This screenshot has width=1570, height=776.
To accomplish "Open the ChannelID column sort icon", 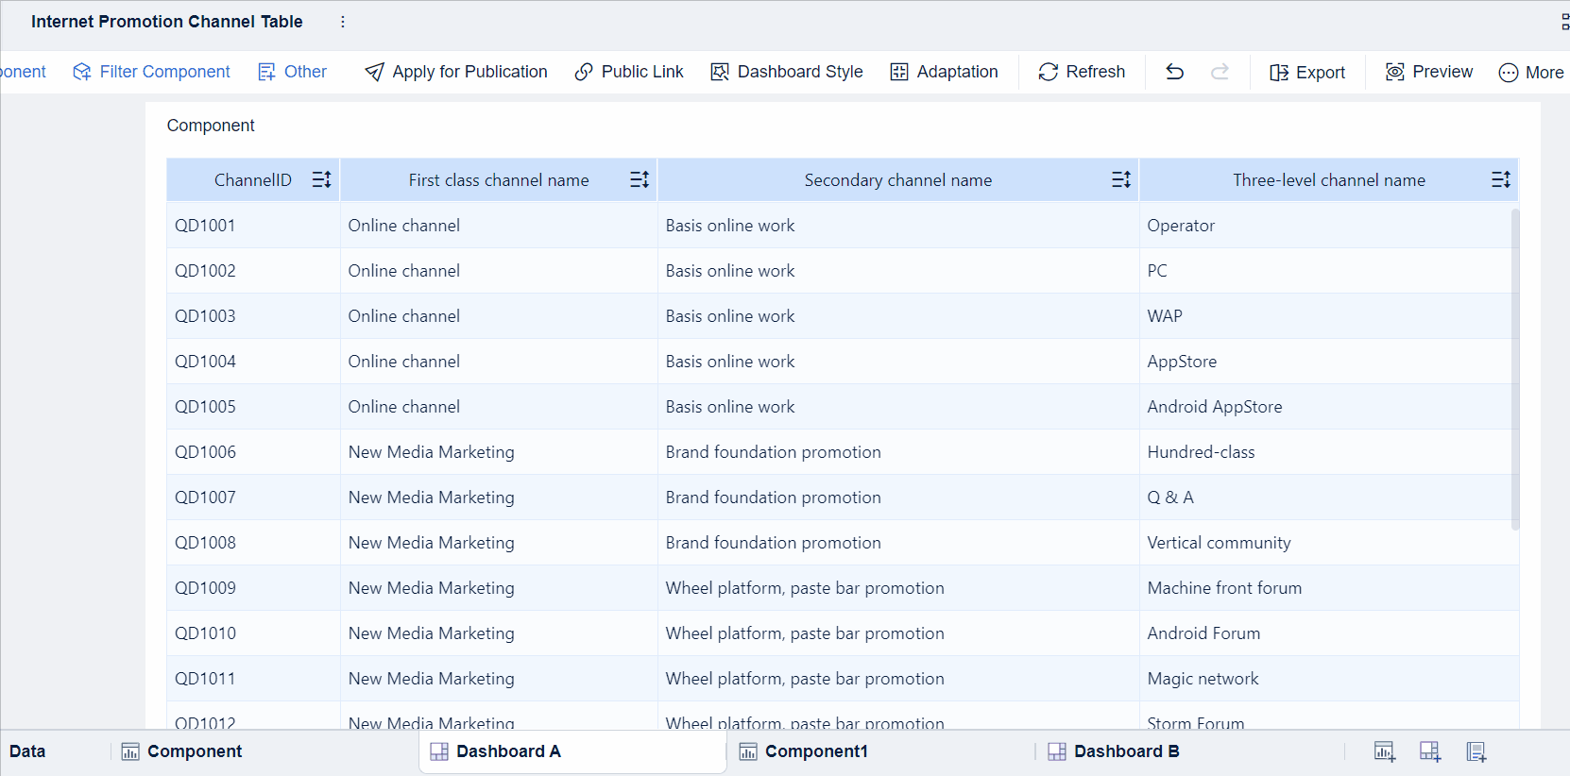I will point(321,179).
